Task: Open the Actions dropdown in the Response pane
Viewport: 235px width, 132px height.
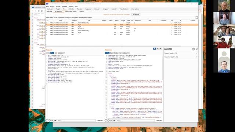Action: pyautogui.click(x=126, y=53)
